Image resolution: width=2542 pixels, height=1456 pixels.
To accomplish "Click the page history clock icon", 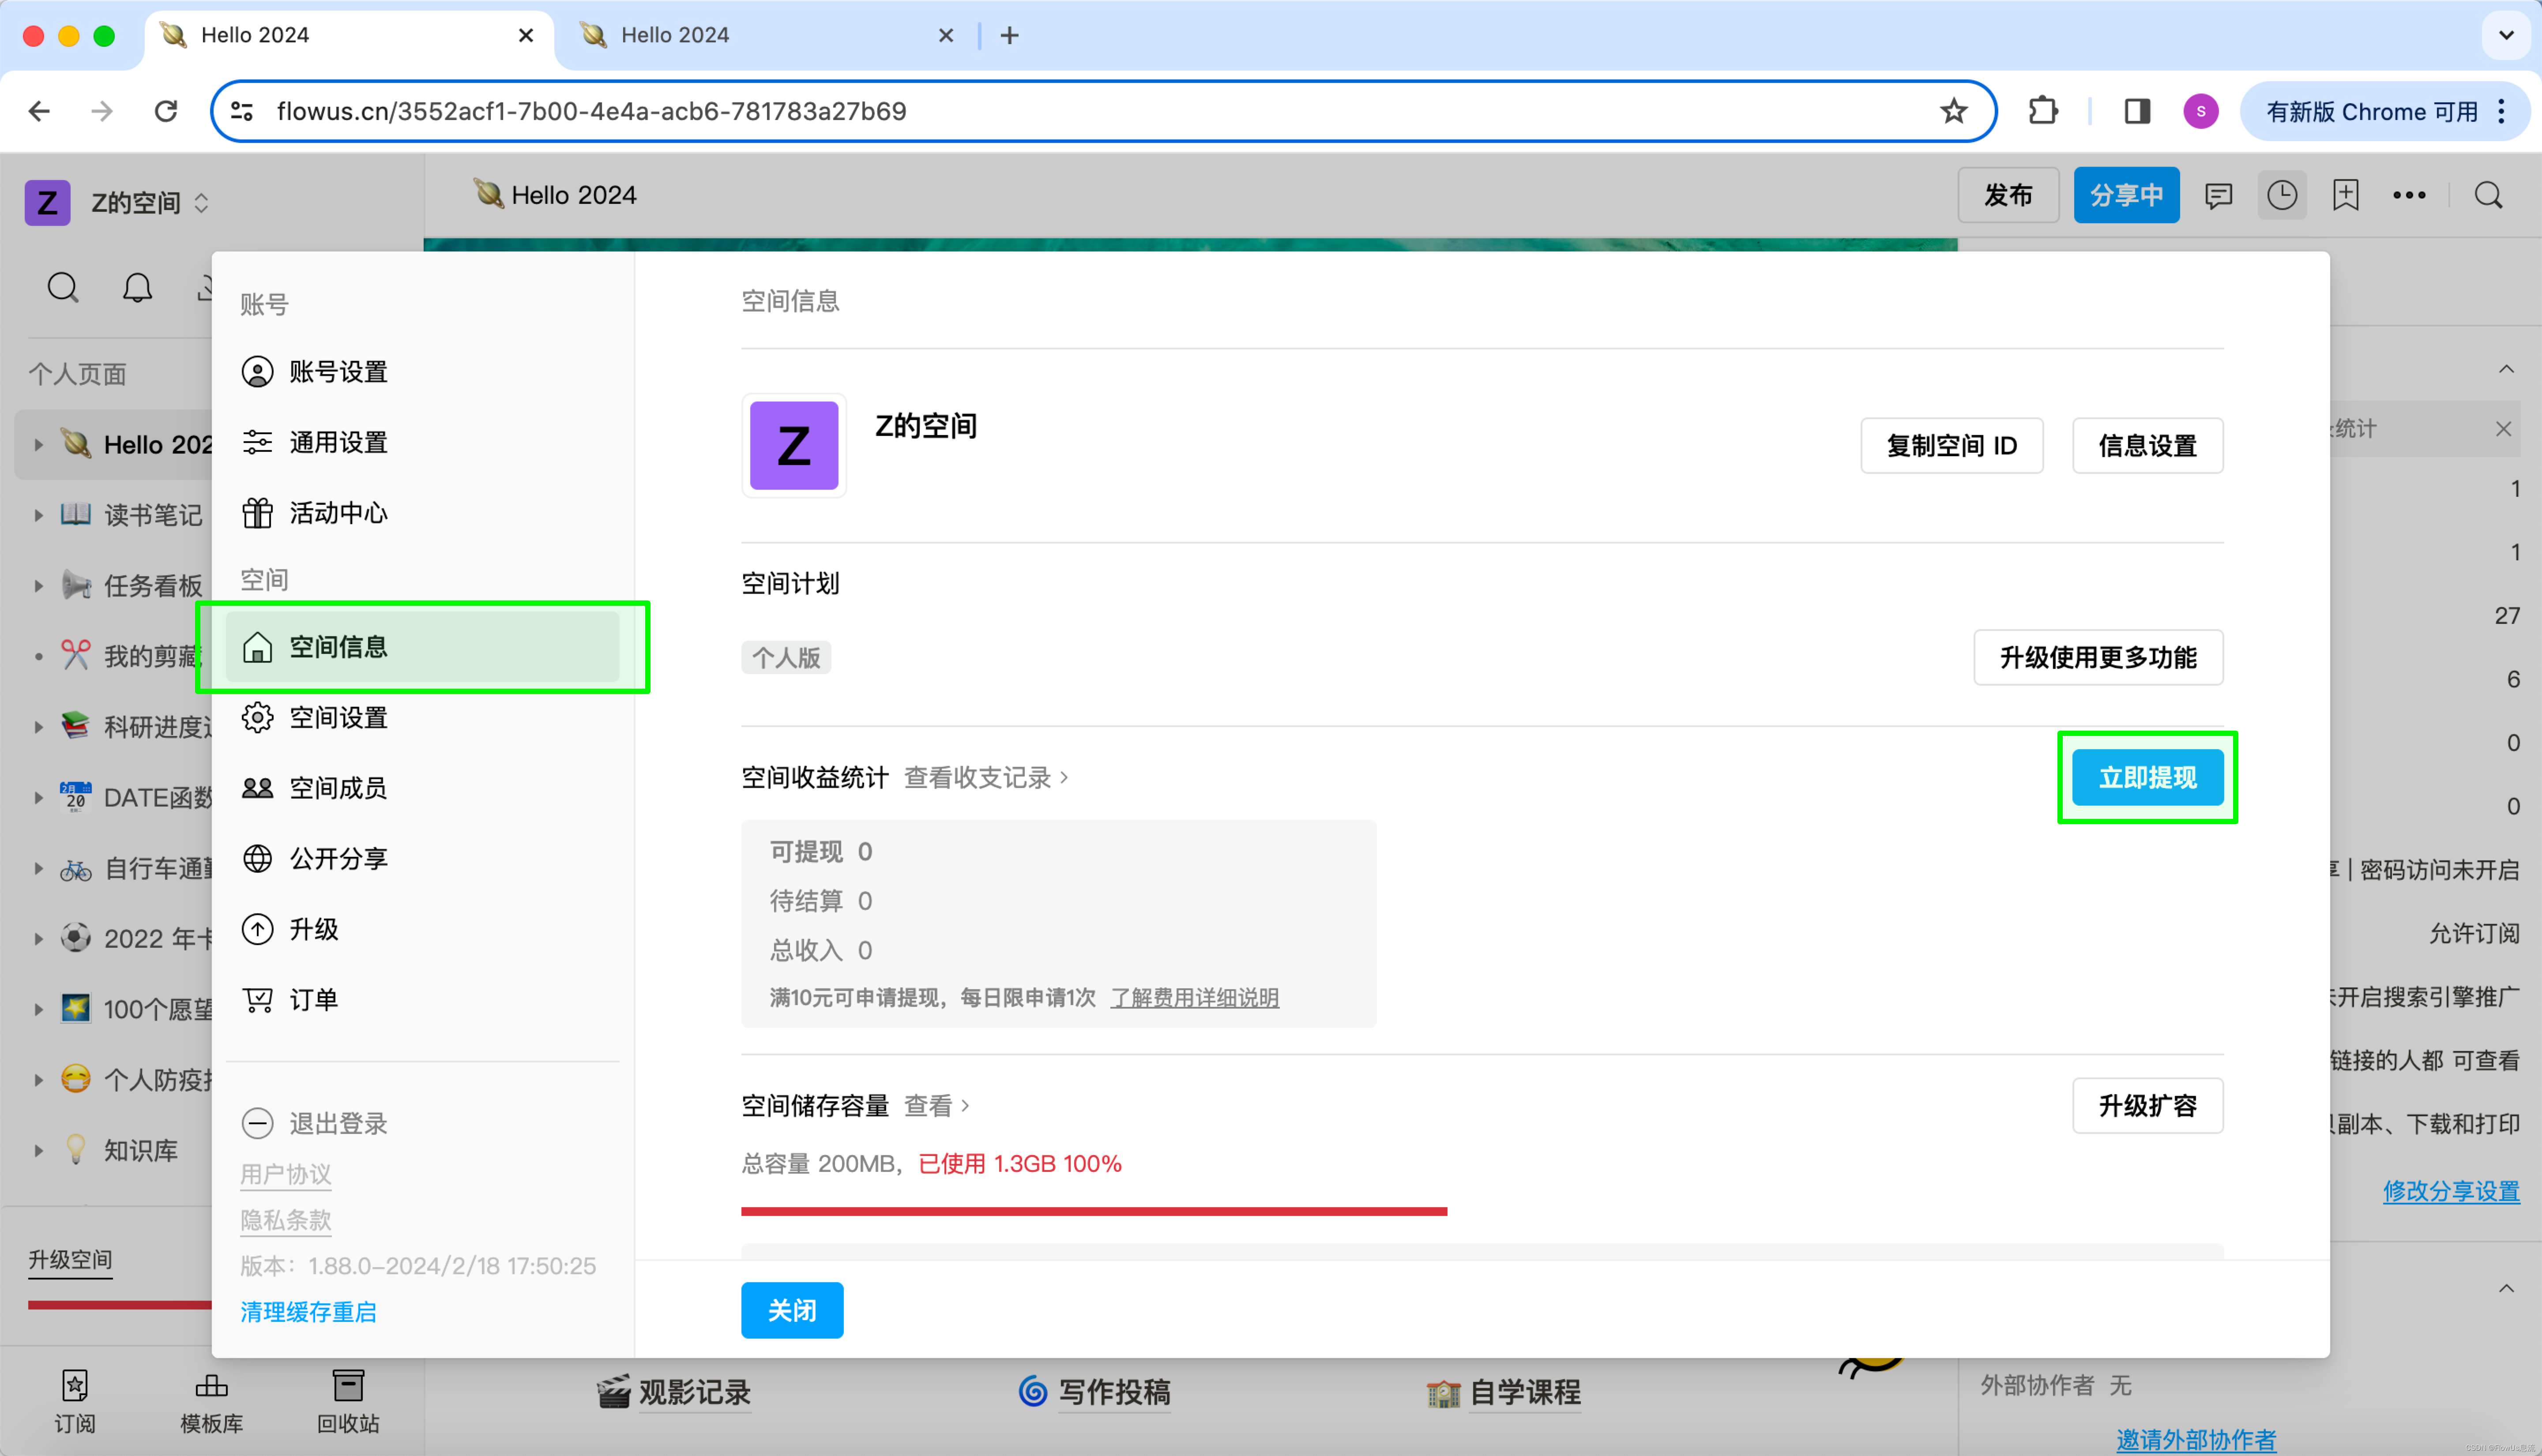I will tap(2282, 196).
